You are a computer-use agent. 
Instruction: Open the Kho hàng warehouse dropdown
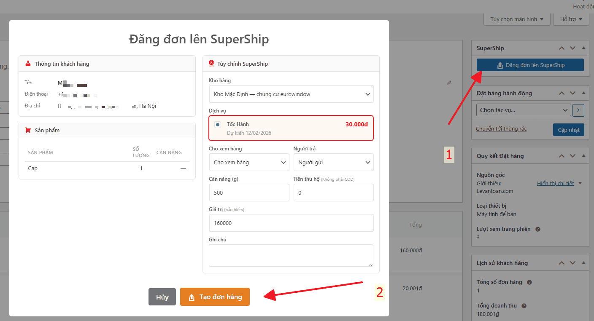291,94
